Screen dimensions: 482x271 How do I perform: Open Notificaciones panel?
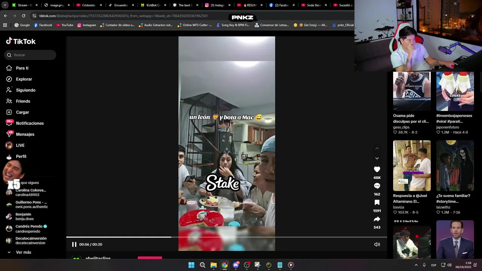(24, 123)
